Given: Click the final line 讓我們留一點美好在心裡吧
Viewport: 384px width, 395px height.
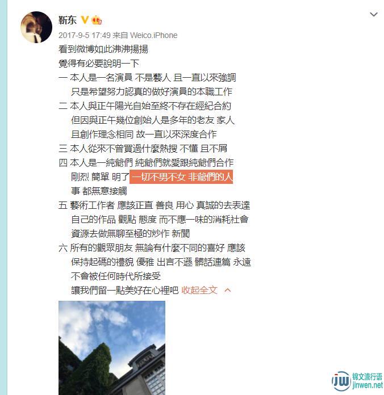Looking at the screenshot, I should coord(125,291).
